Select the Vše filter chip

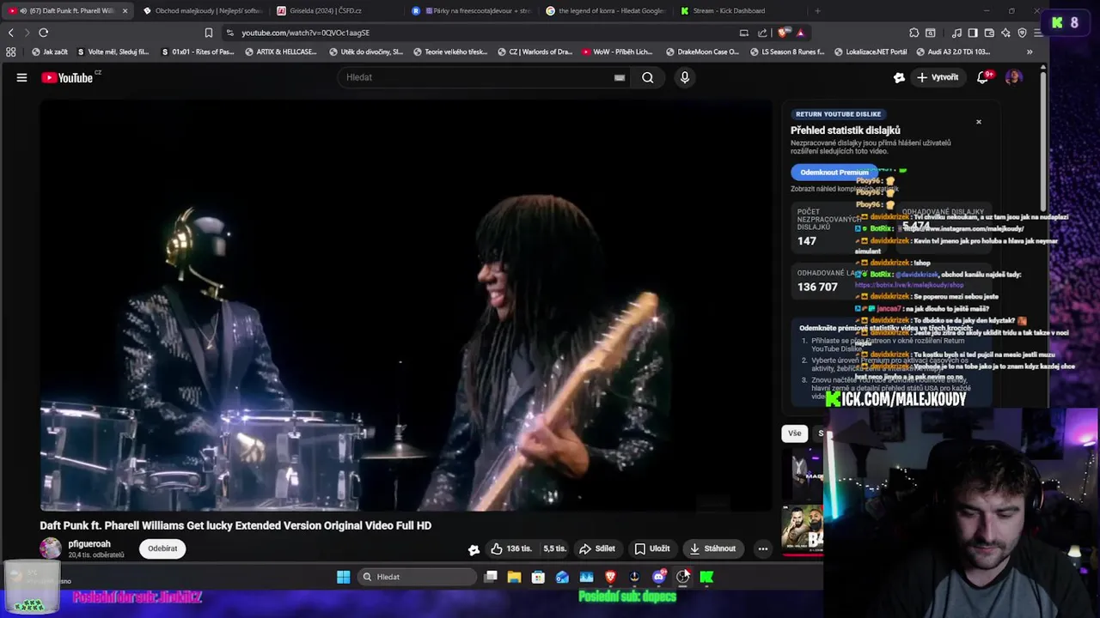pyautogui.click(x=794, y=433)
